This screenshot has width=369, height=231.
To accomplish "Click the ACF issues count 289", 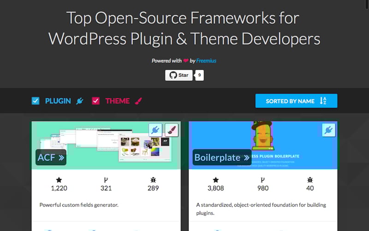I will 153,188.
